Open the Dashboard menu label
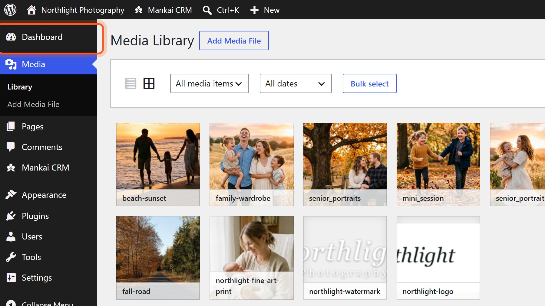 tap(42, 37)
